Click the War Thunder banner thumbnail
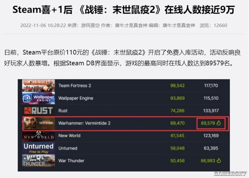The image size is (249, 178). coord(38,161)
